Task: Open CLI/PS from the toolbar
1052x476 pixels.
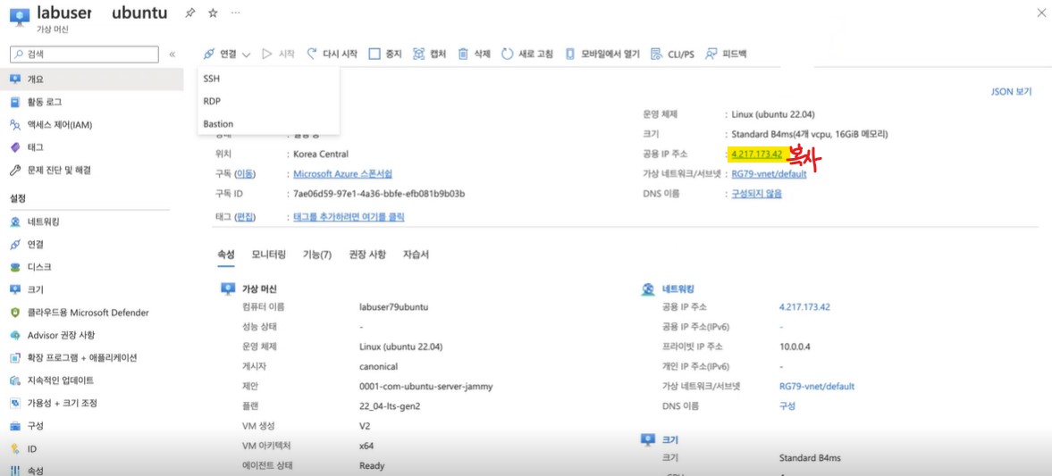Action: (x=673, y=54)
